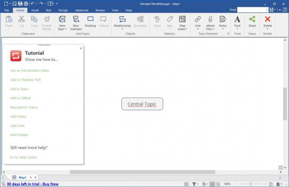Image resolution: width=289 pixels, height=187 pixels.
Task: Expand the New Topic dropdown arrow
Action: (x=66, y=29)
